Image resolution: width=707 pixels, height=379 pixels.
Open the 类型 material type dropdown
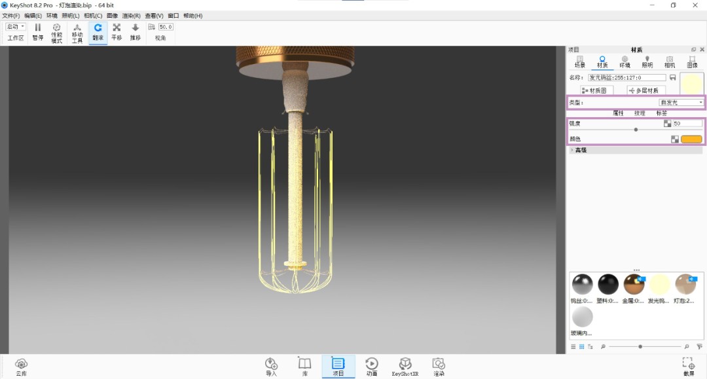(x=681, y=103)
